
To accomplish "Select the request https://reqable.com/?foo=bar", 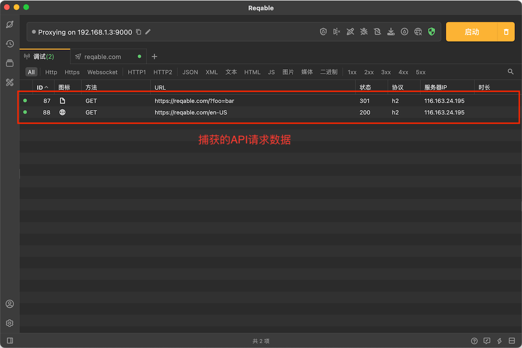I will [x=270, y=101].
